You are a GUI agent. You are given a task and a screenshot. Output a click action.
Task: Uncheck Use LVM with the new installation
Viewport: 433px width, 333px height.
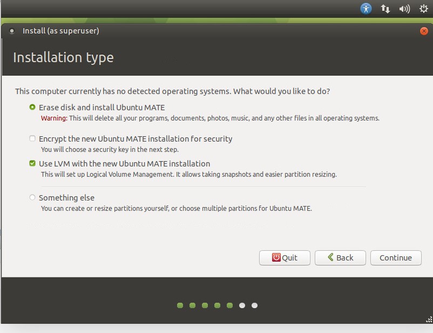(33, 164)
